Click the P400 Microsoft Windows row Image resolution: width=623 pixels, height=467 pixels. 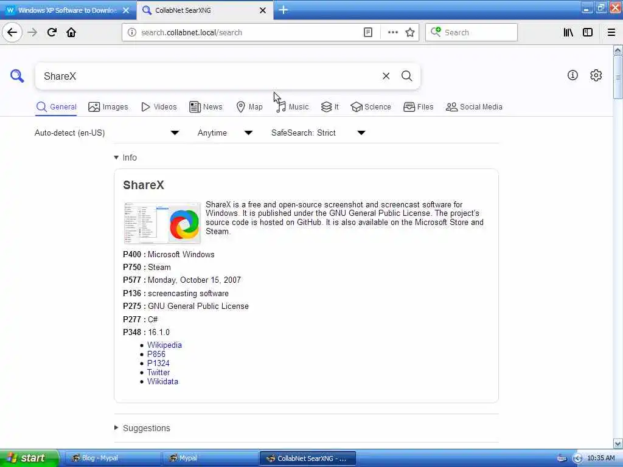pos(169,255)
